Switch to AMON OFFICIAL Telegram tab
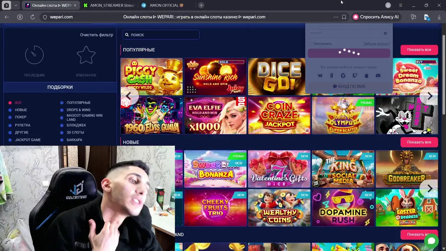 [167, 5]
